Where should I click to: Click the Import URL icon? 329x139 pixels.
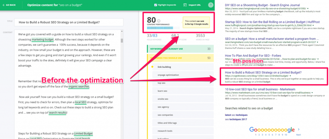click(x=185, y=5)
